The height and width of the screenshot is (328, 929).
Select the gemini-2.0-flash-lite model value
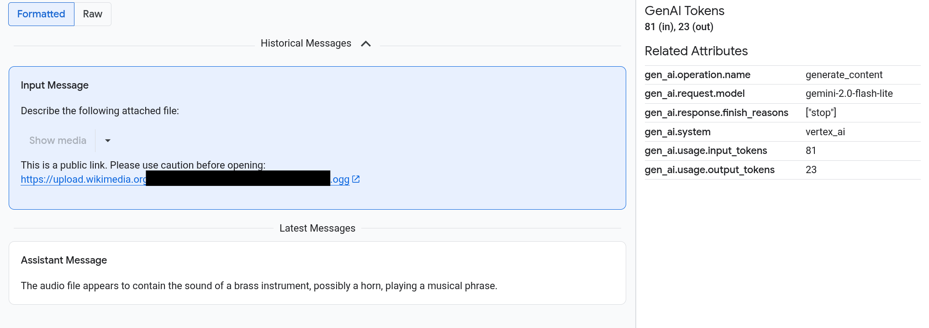click(x=849, y=94)
